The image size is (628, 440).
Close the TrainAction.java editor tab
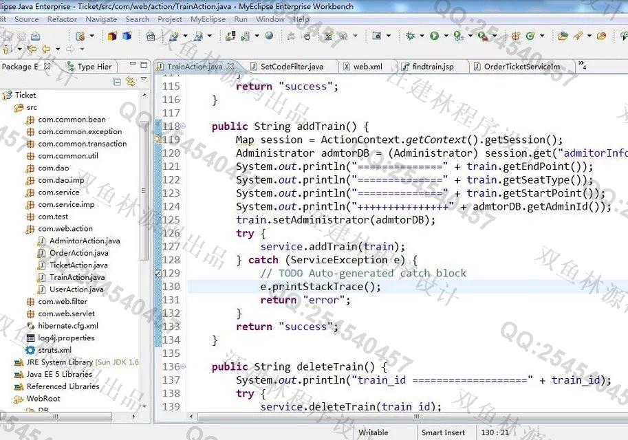230,66
